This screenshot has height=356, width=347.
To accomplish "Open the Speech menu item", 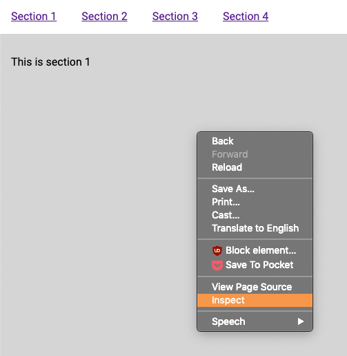I will [255, 321].
